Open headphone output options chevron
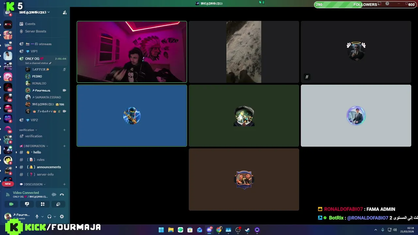 (55, 216)
